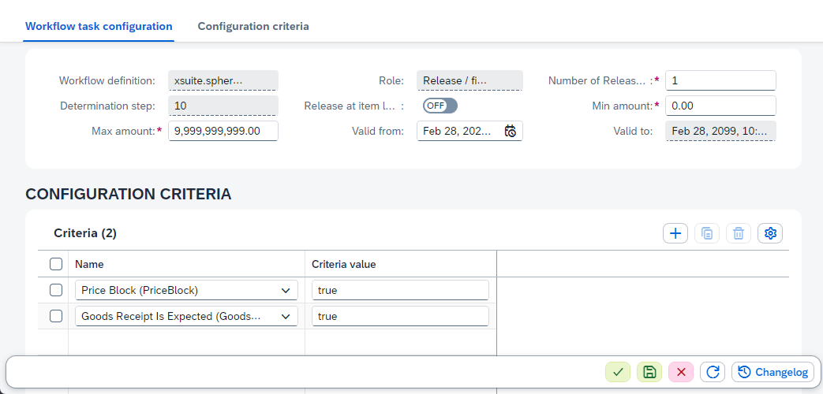This screenshot has width=823, height=394.
Task: Click the green save disk icon
Action: 649,373
